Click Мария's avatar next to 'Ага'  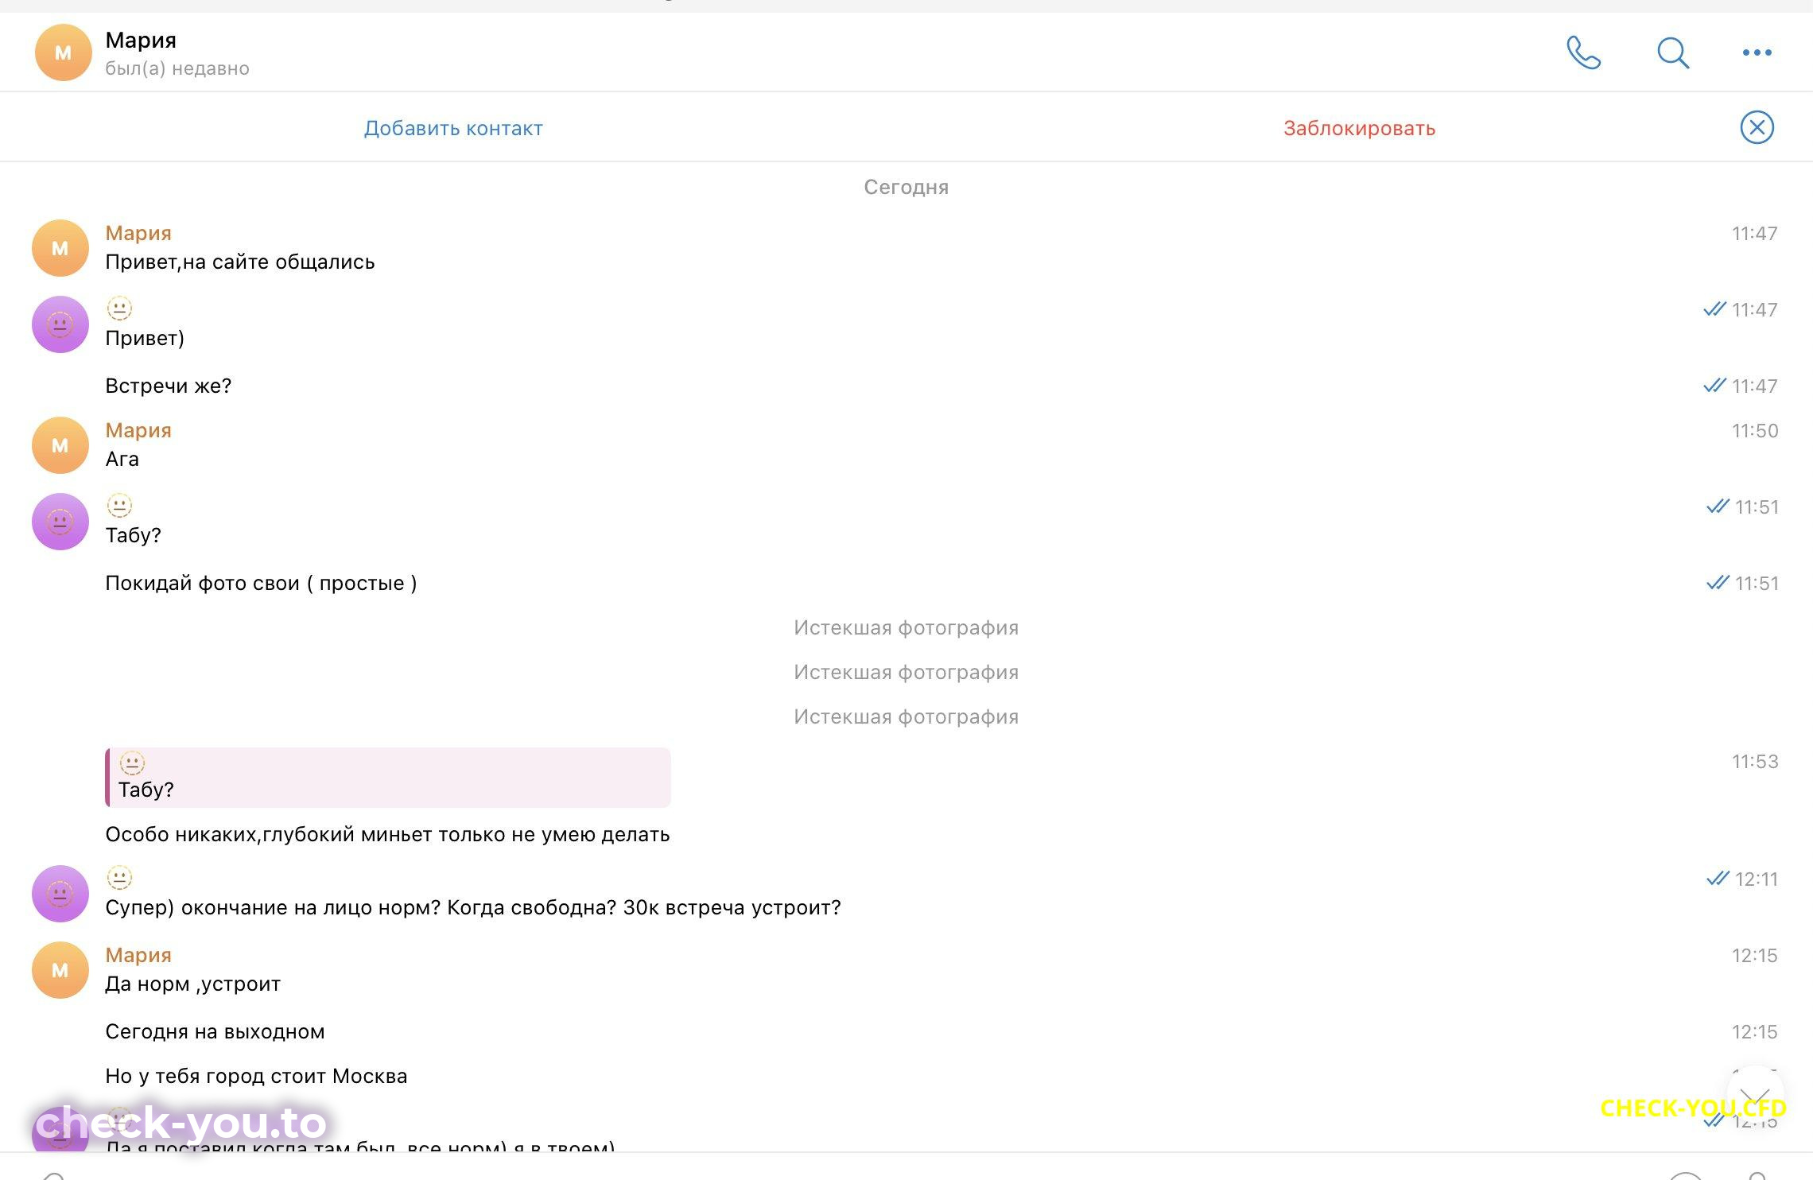pyautogui.click(x=60, y=445)
